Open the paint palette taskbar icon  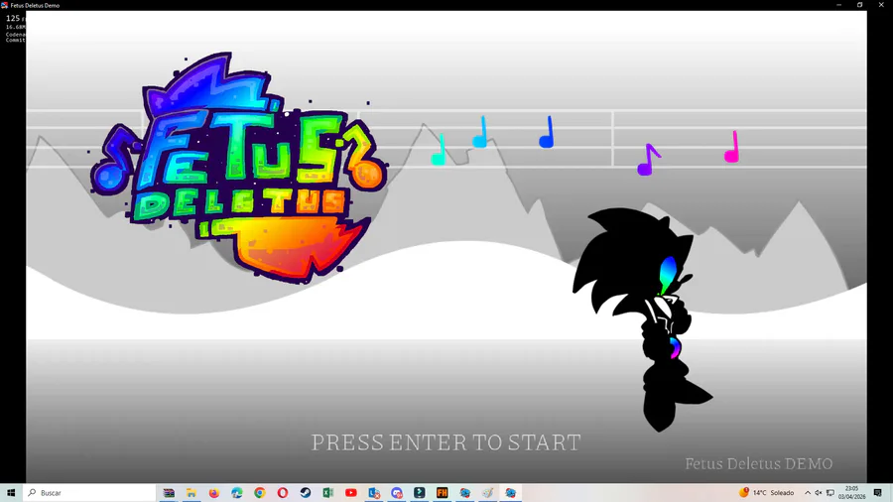pos(487,493)
